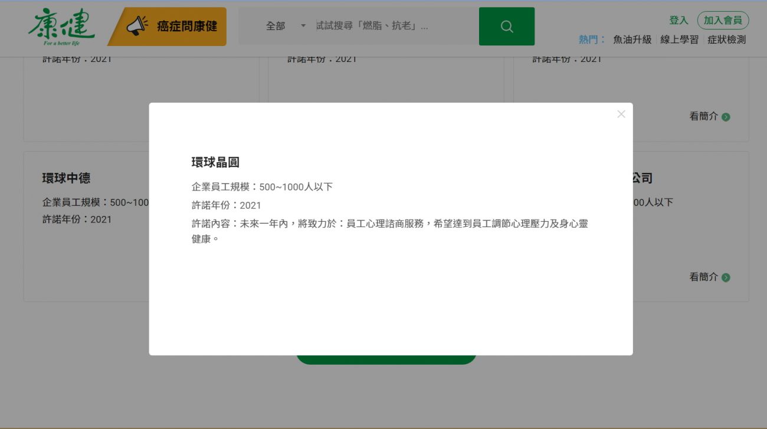Viewport: 767px width, 429px height.
Task: Click the megaphone icon on 癌症問康健 banner
Action: point(137,26)
